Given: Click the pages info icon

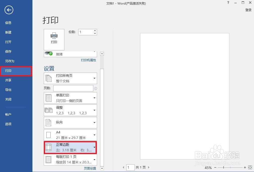Looking at the screenshot, I should [x=96, y=88].
